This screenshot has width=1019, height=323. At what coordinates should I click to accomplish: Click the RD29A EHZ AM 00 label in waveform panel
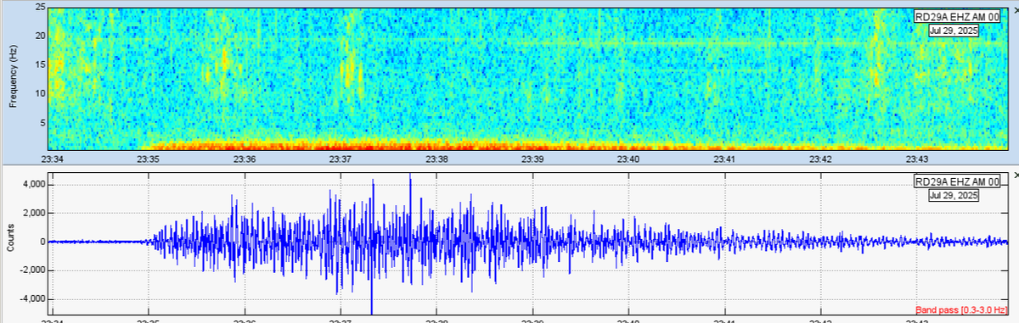957,181
